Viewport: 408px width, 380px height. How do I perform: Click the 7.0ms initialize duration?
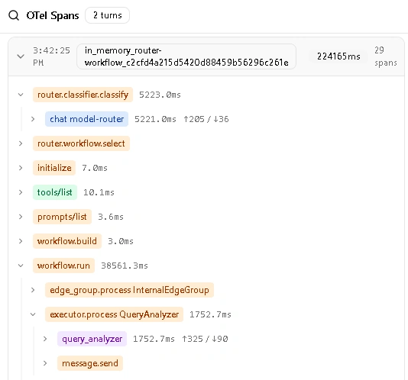(x=95, y=168)
